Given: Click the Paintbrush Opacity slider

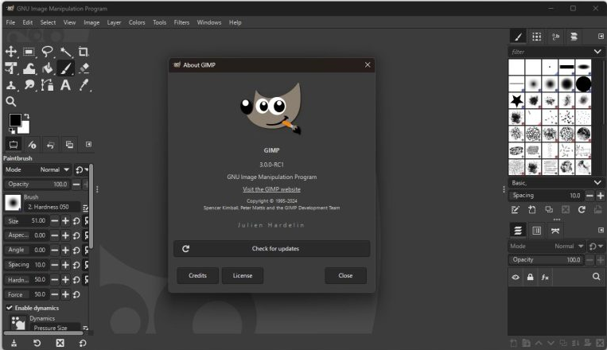Looking at the screenshot, I should coord(37,185).
